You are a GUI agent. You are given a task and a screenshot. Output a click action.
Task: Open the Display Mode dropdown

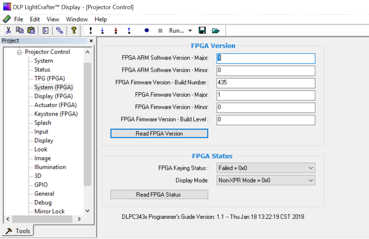pos(266,180)
